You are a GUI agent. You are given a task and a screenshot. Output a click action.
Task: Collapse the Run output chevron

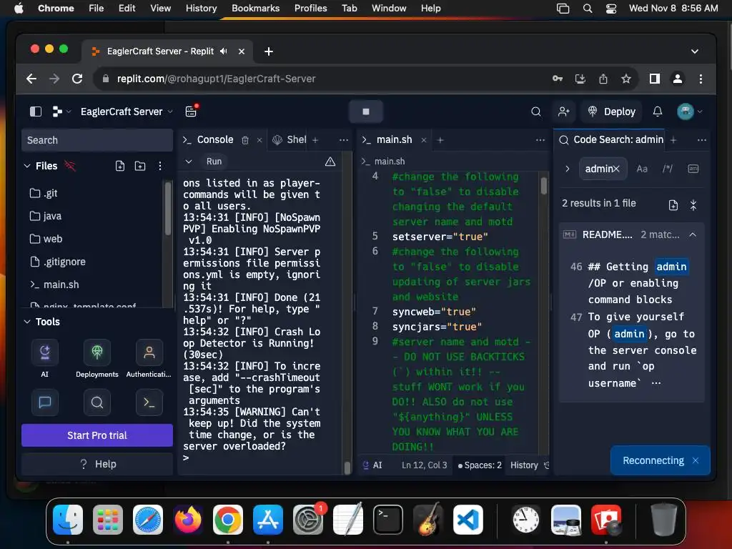[189, 162]
